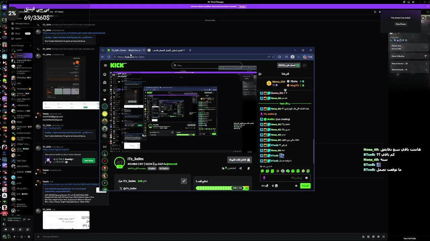This screenshot has height=241, width=430.
Task: Open the browser extensions icon
Action: 280,57
